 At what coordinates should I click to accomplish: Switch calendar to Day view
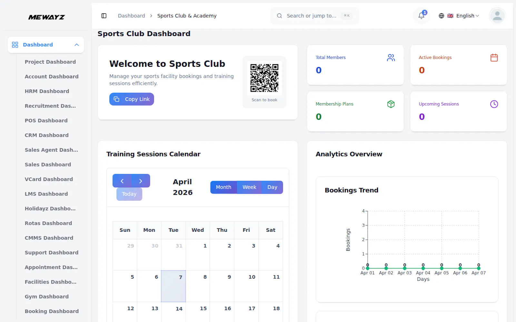[x=272, y=187]
